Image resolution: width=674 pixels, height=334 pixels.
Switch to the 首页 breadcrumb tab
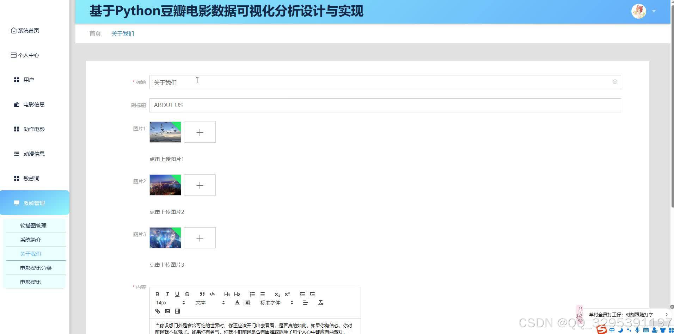[x=94, y=33]
